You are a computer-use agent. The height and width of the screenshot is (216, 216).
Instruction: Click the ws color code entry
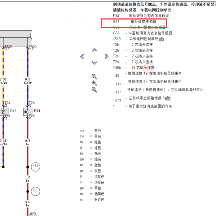[x=91, y=130]
